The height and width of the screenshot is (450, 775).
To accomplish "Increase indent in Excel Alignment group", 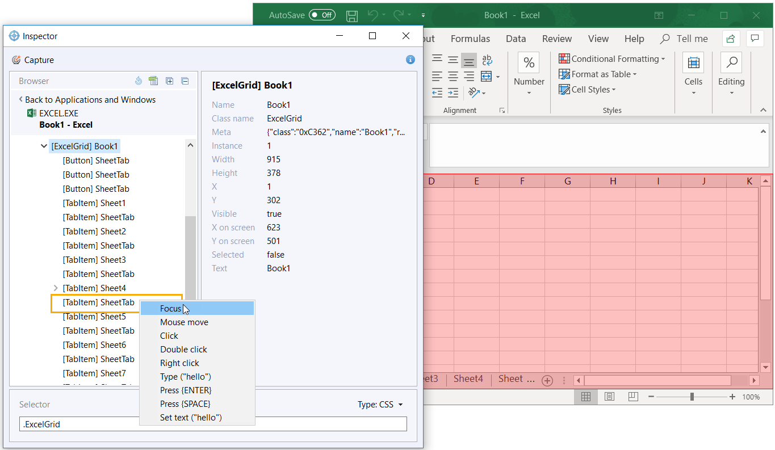I will [453, 92].
